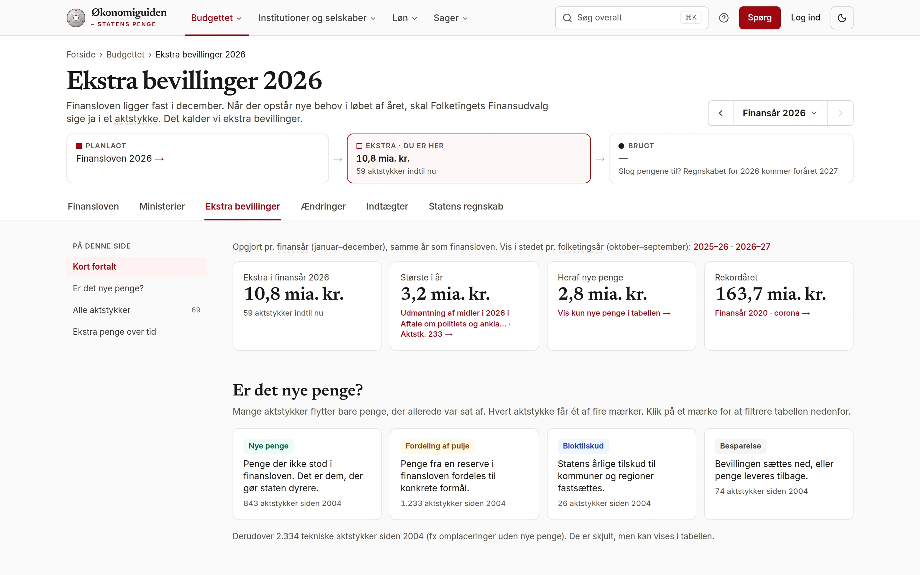920x575 pixels.
Task: Open the Finansloven 2026 planlagt card link
Action: pyautogui.click(x=120, y=158)
